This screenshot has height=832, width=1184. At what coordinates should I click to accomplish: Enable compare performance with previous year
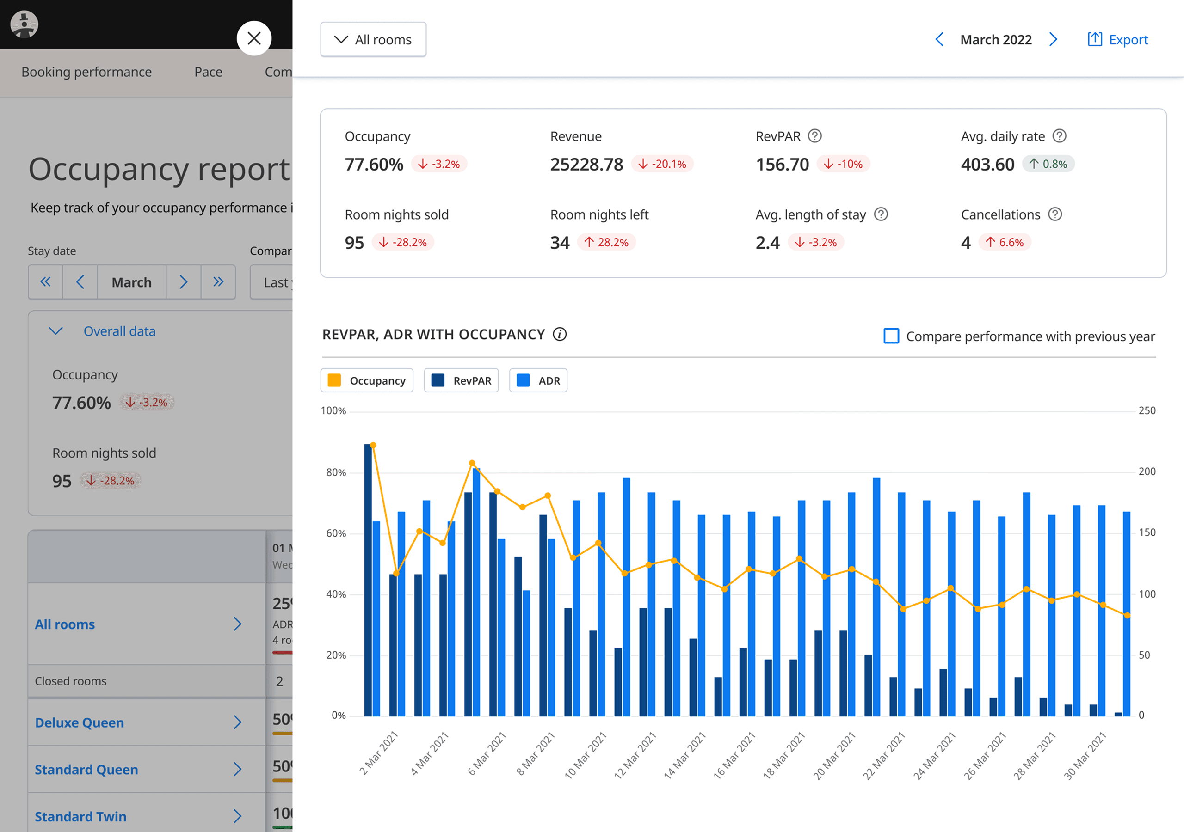(891, 336)
